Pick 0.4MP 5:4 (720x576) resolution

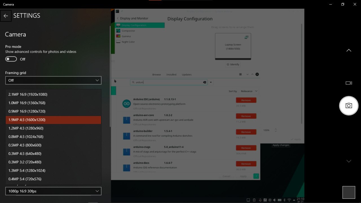coord(53,179)
